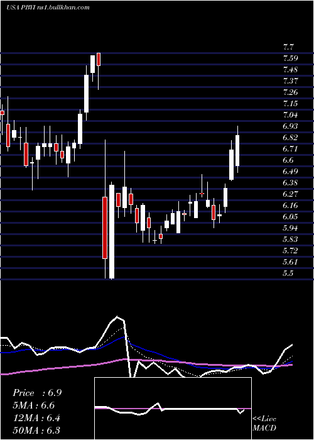Click the 7.48 price axis label

click(x=290, y=70)
